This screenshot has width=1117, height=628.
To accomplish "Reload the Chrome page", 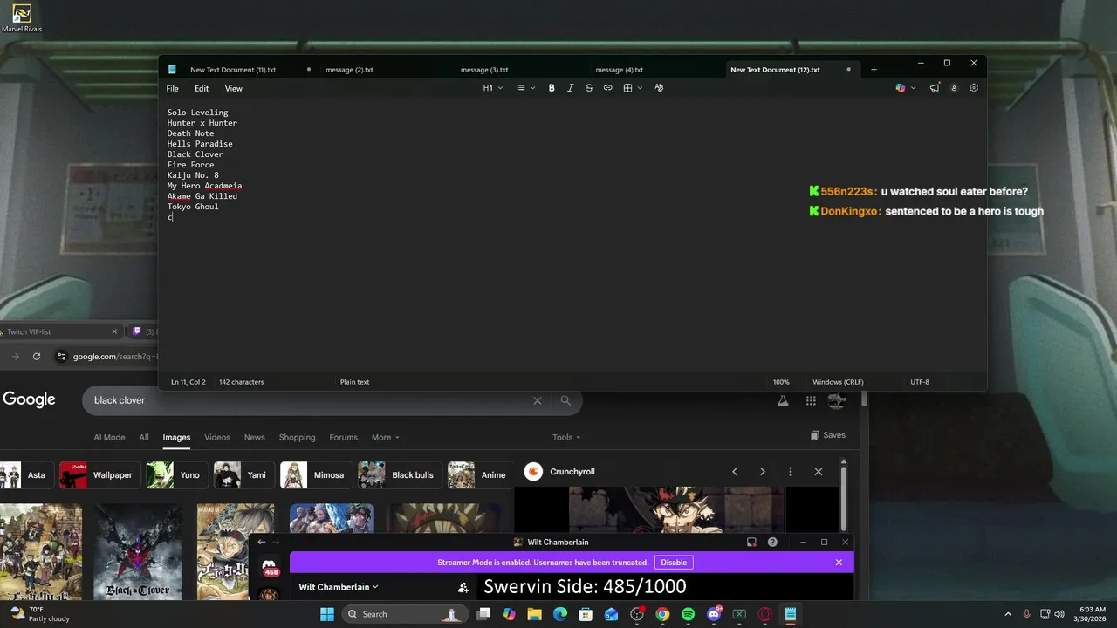I will click(x=37, y=356).
